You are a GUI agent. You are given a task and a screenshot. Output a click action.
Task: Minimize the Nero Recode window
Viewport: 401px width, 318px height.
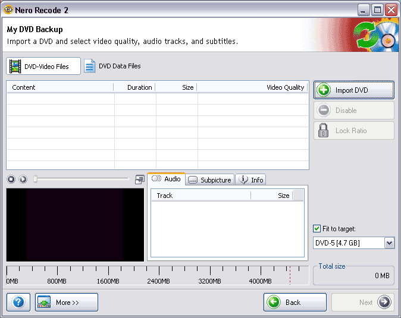363,10
